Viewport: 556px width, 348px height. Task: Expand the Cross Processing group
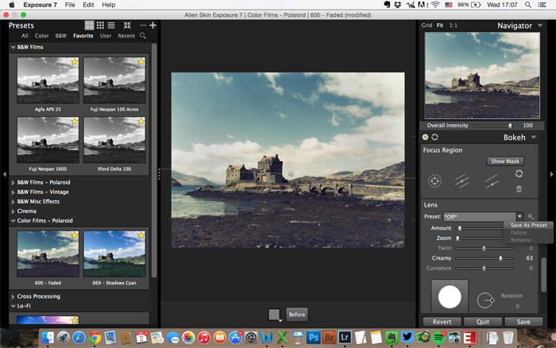click(14, 296)
